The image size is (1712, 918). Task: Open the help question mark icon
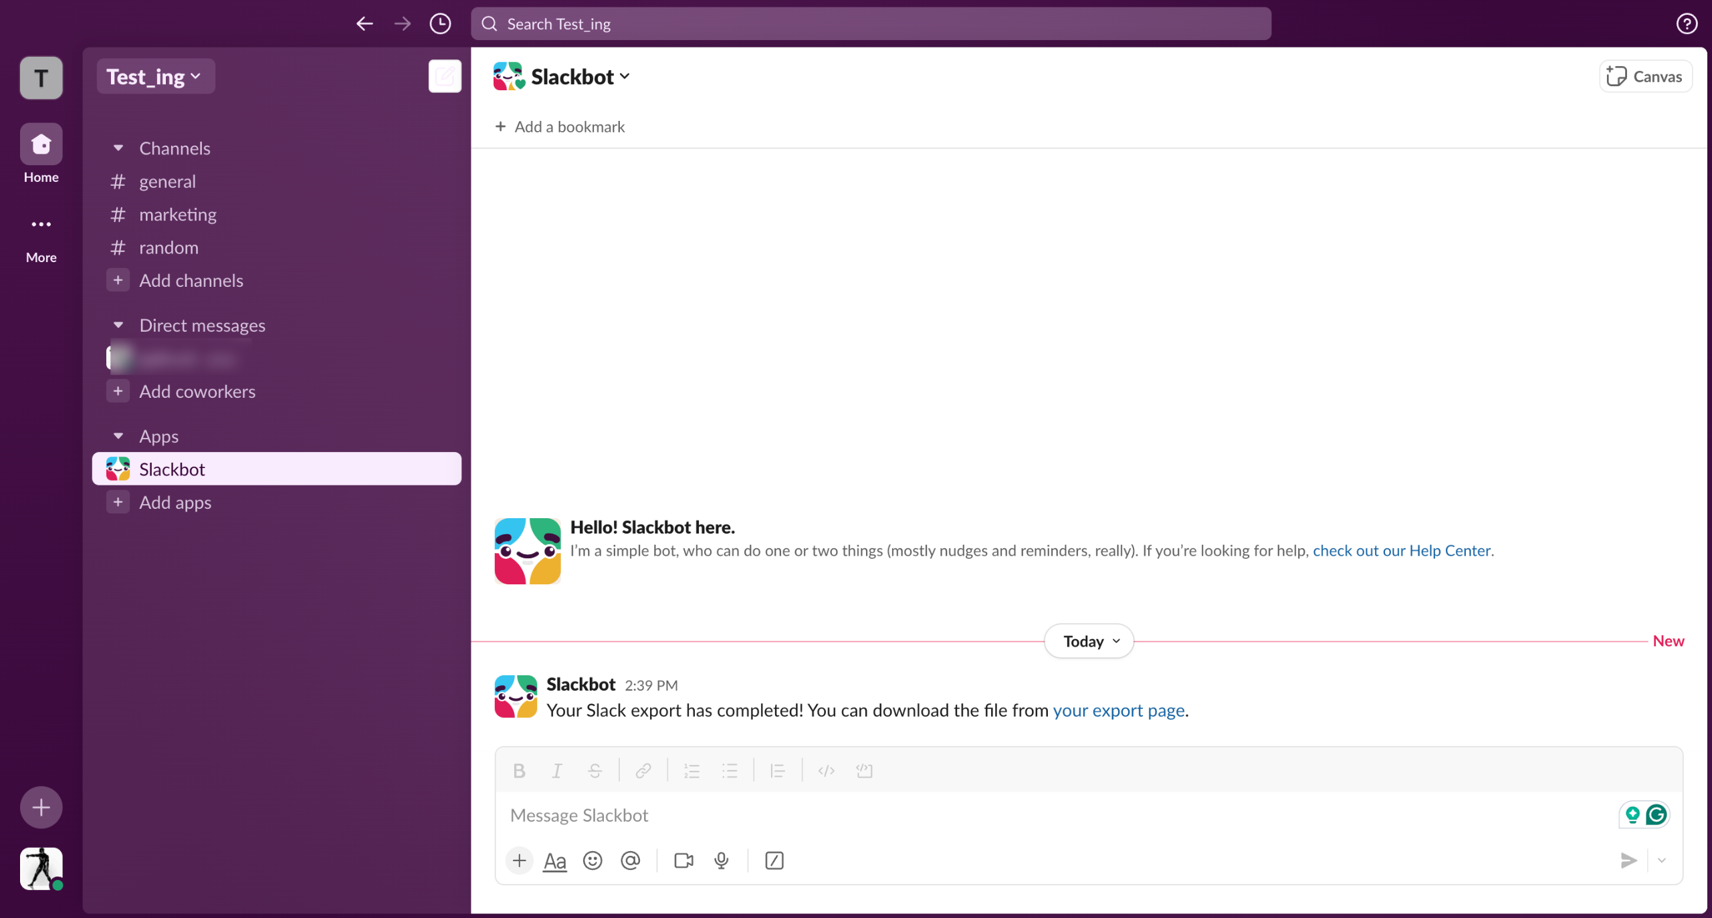tap(1687, 24)
